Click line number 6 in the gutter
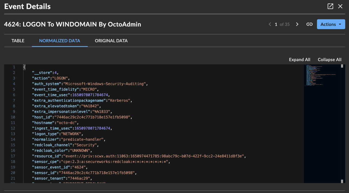The width and height of the screenshot is (349, 193). pyautogui.click(x=14, y=95)
